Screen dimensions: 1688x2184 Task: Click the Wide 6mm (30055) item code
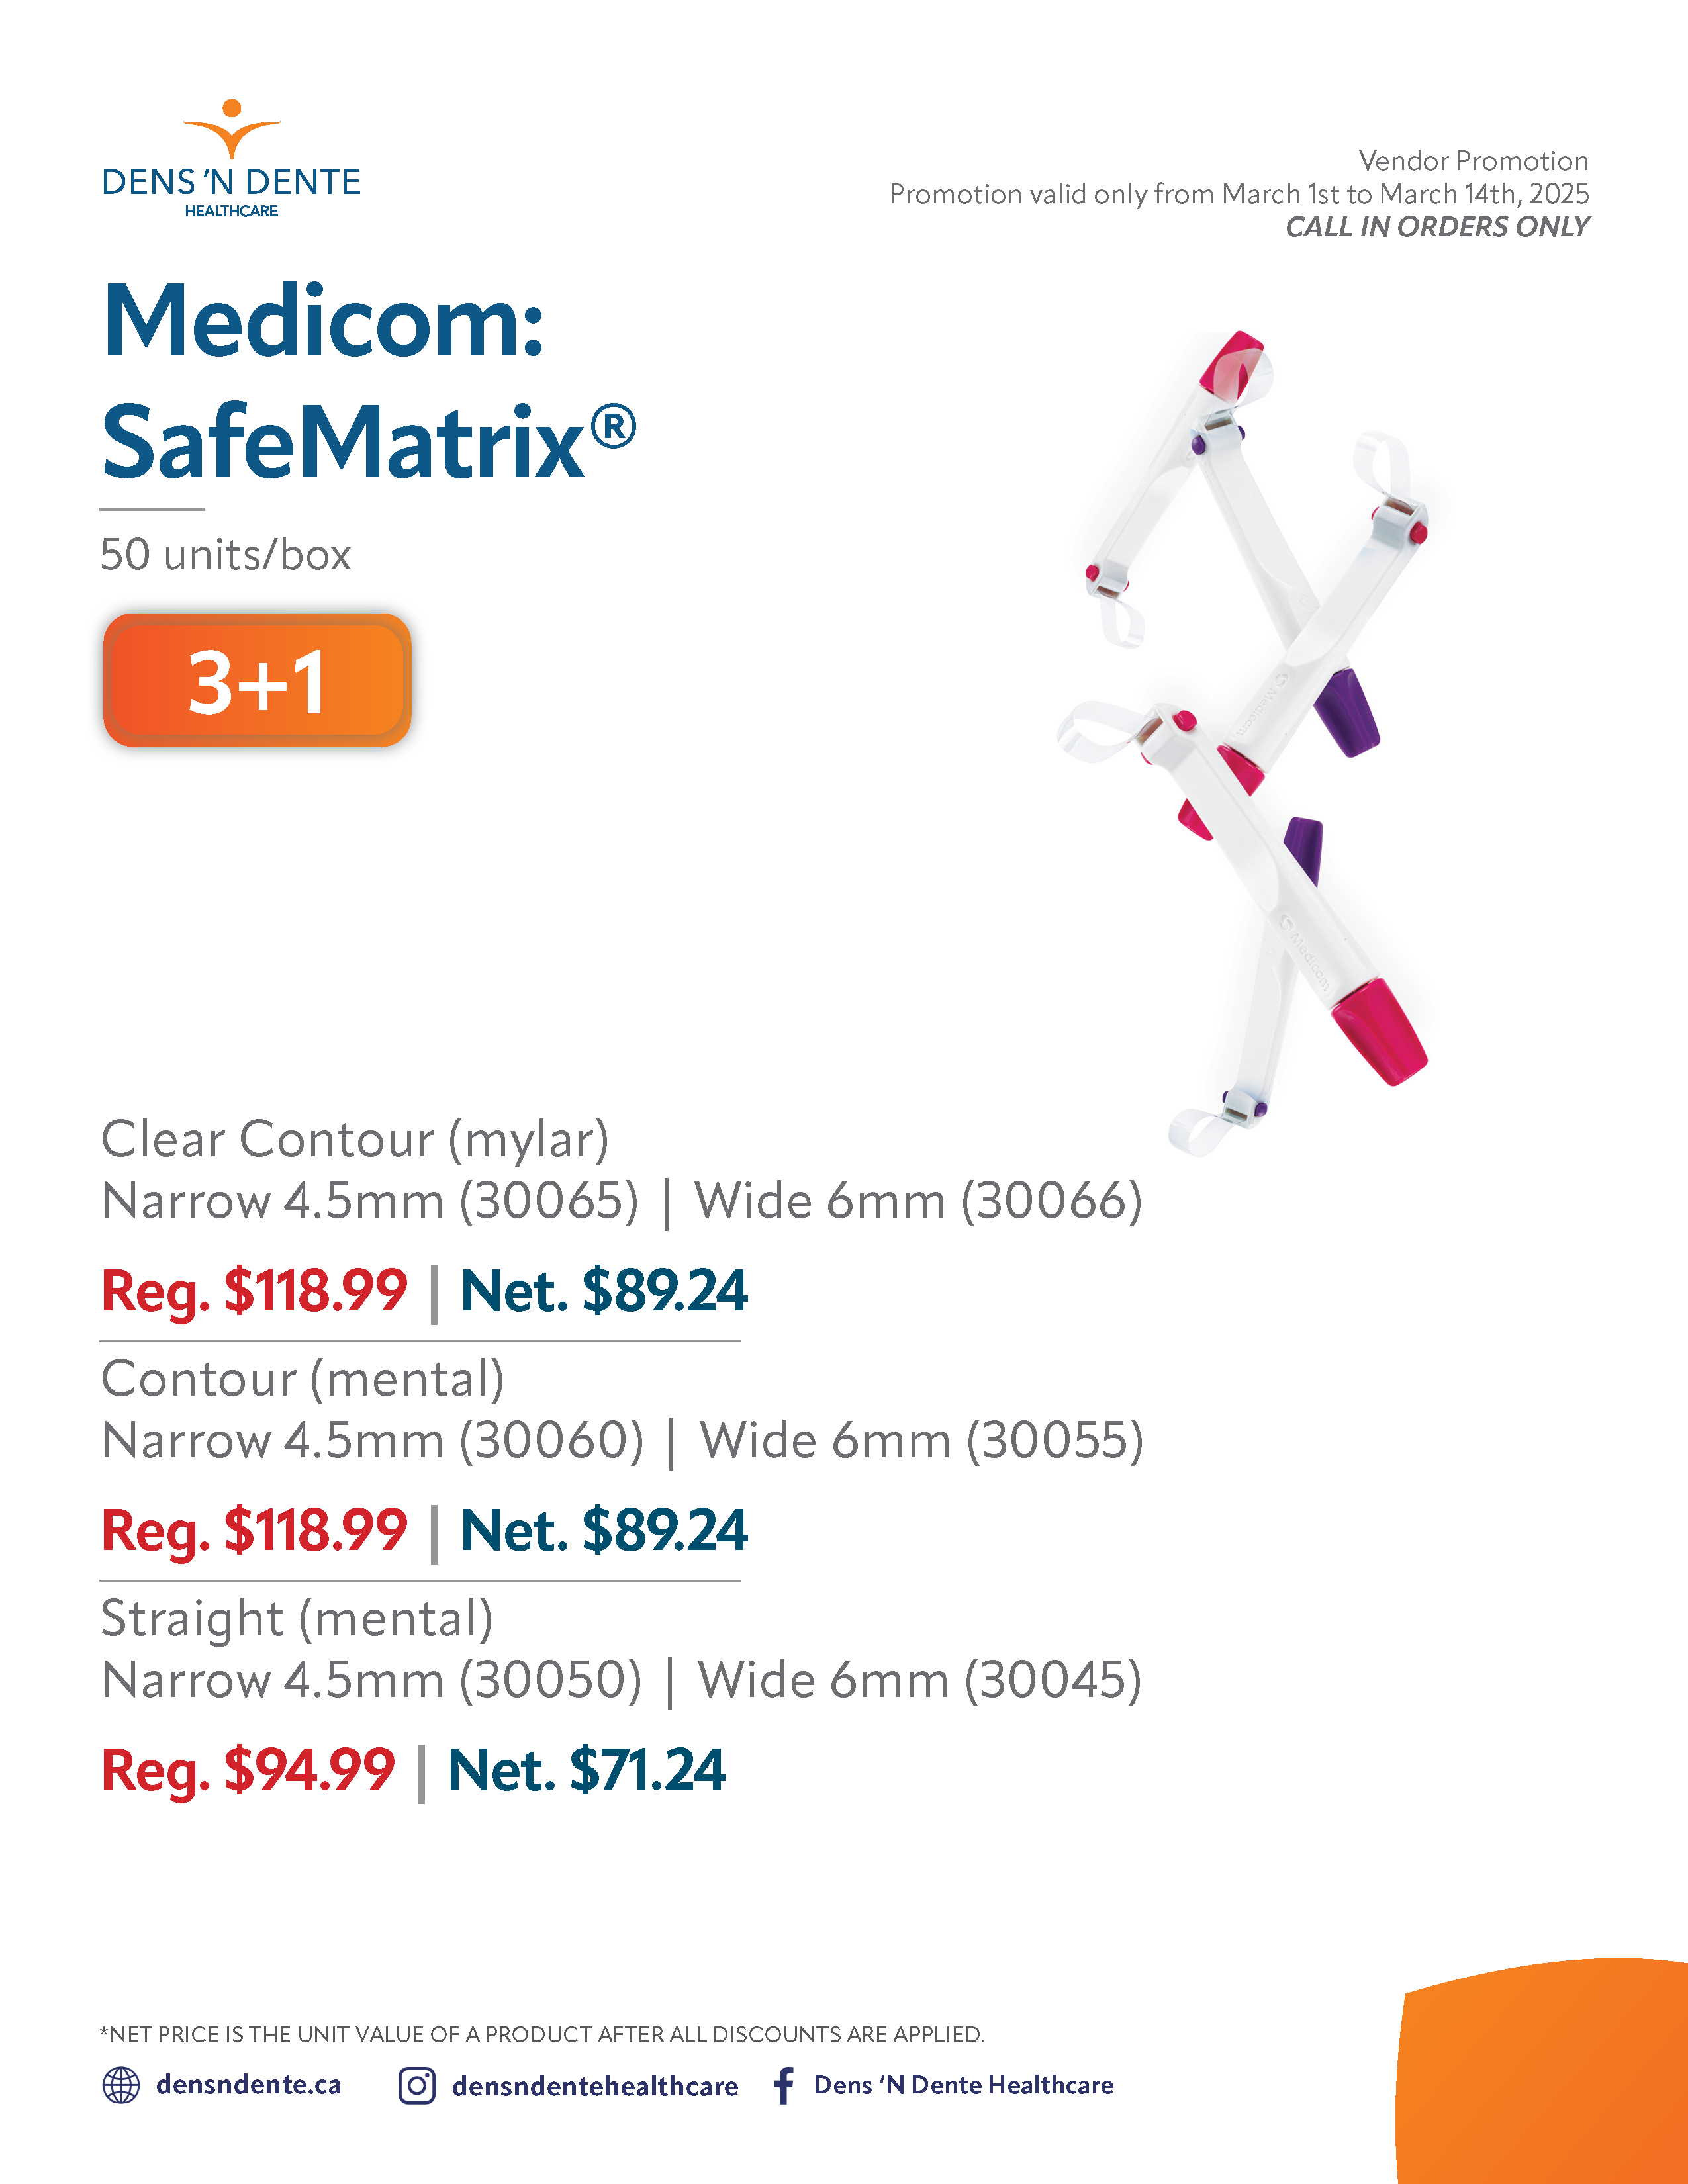tap(921, 1441)
